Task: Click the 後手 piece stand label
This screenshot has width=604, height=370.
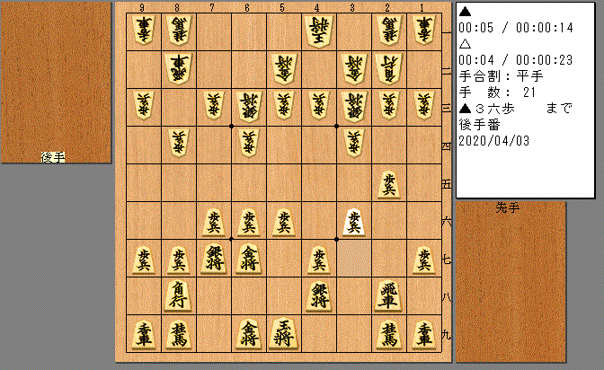Action: point(53,157)
